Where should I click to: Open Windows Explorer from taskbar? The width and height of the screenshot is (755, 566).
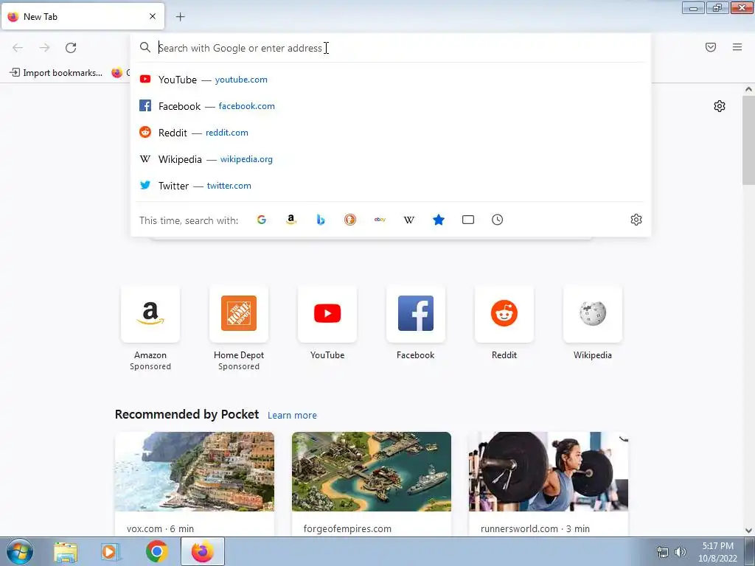click(x=66, y=551)
